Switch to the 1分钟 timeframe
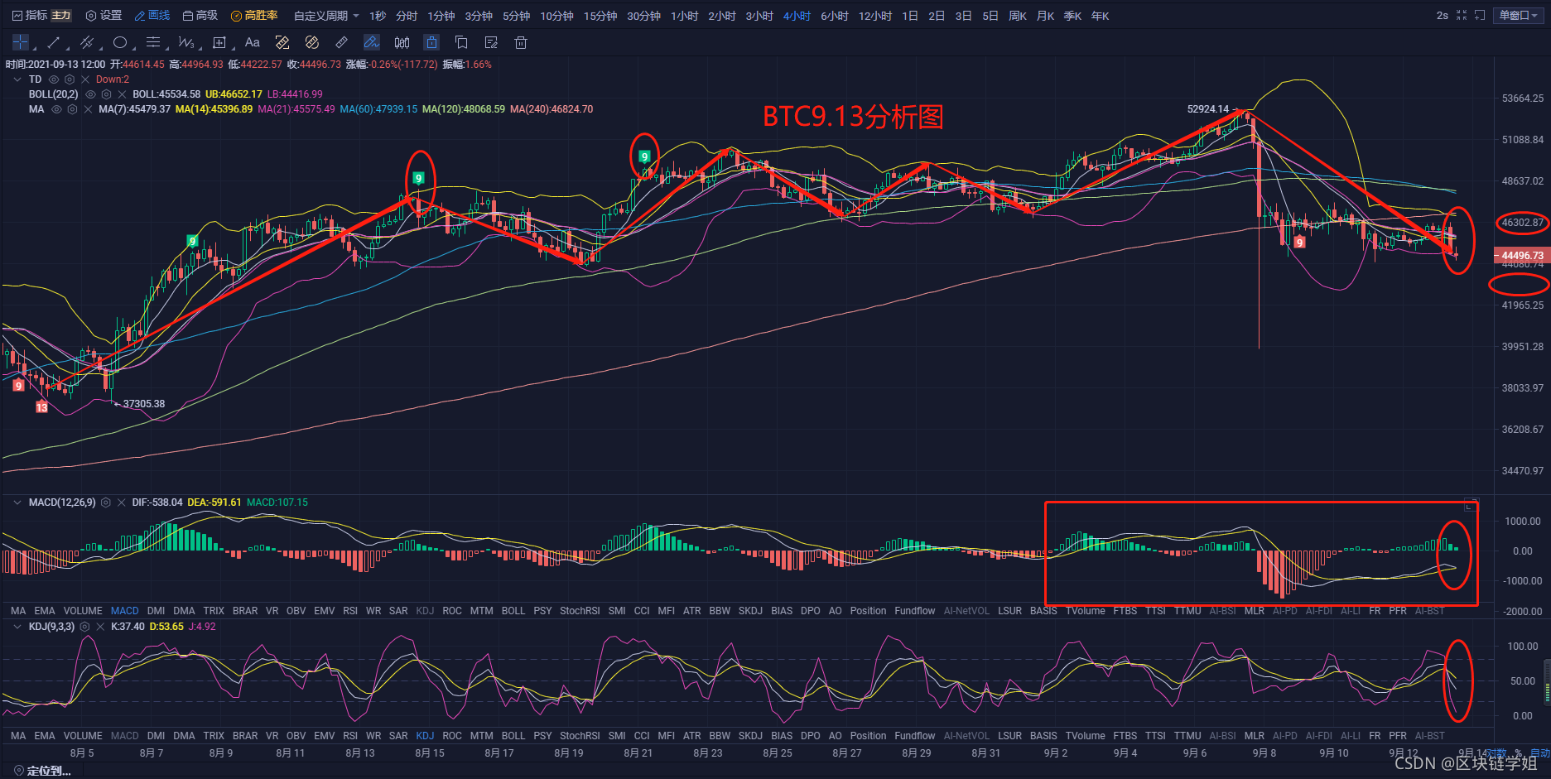Viewport: 1551px width, 779px height. 441,16
